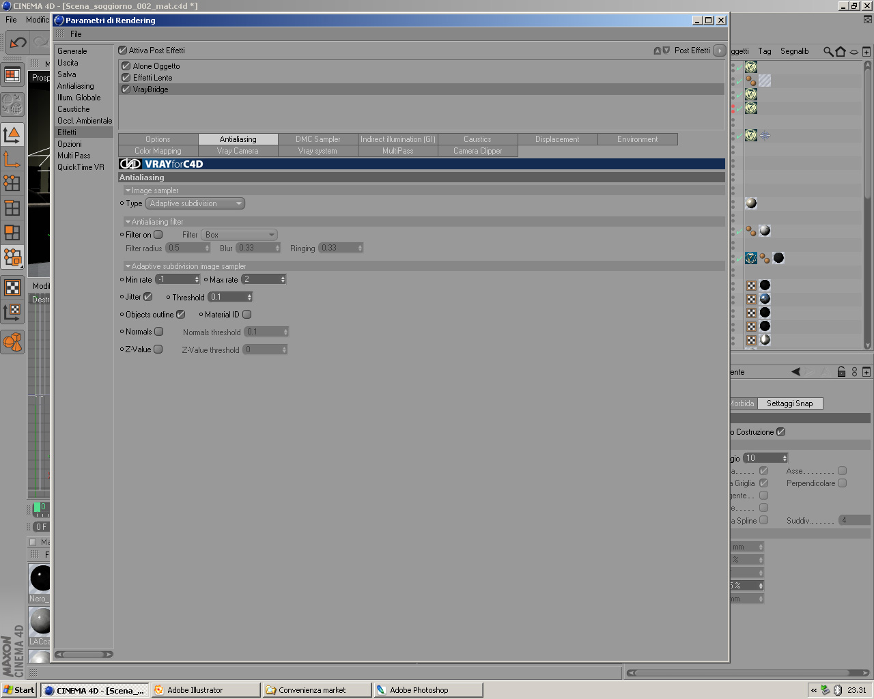
Task: Switch to the Environment tab
Action: tap(638, 139)
